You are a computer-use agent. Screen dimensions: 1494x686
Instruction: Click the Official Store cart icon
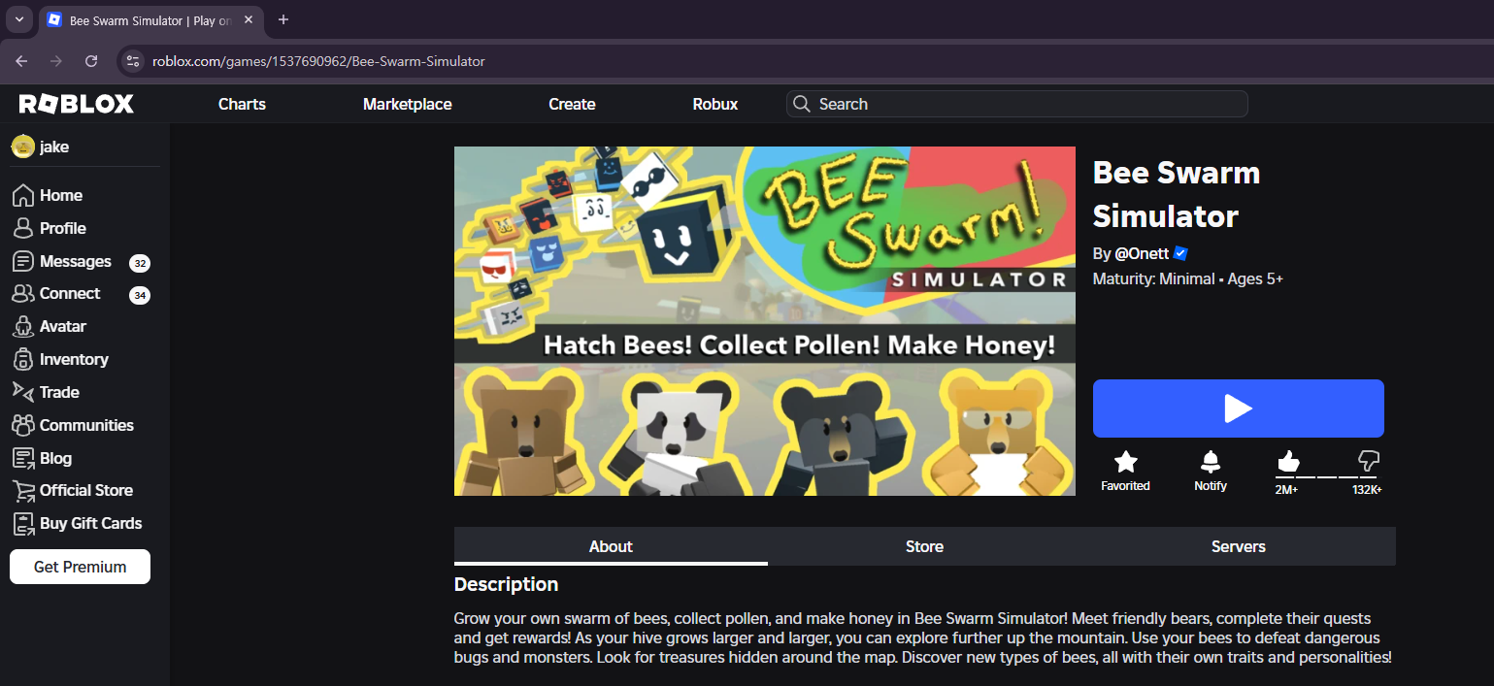(23, 490)
